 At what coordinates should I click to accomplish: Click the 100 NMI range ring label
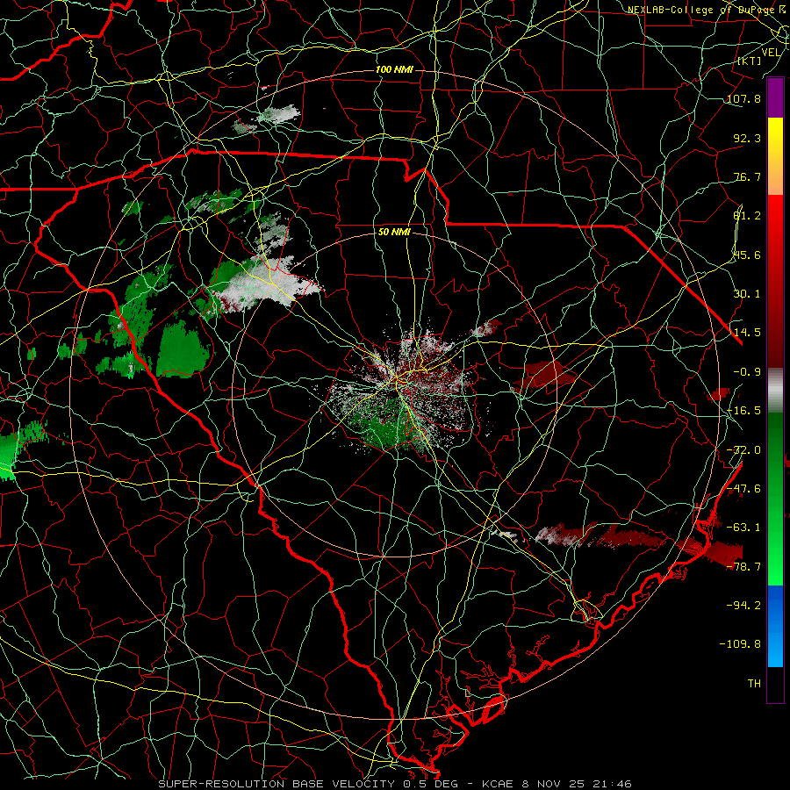(394, 69)
